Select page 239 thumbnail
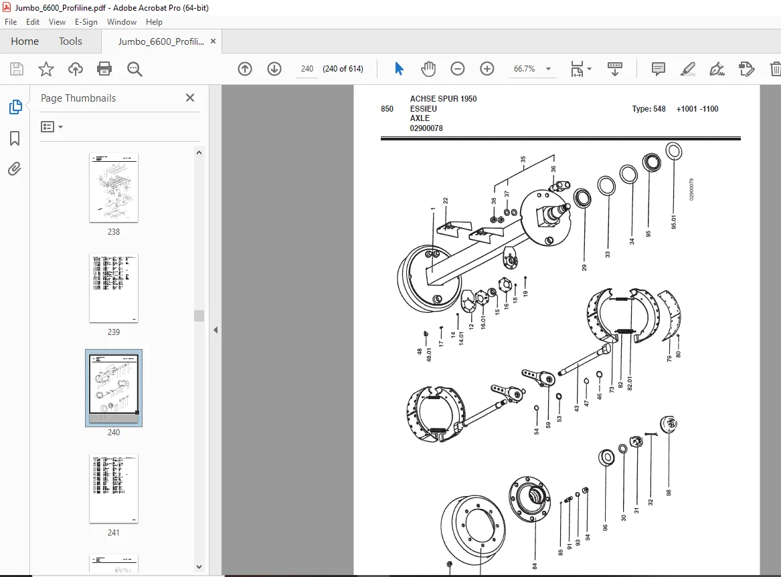Image resolution: width=781 pixels, height=577 pixels. tap(114, 289)
